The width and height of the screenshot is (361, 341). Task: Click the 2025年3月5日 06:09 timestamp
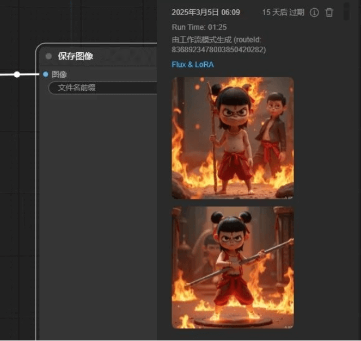tap(205, 13)
